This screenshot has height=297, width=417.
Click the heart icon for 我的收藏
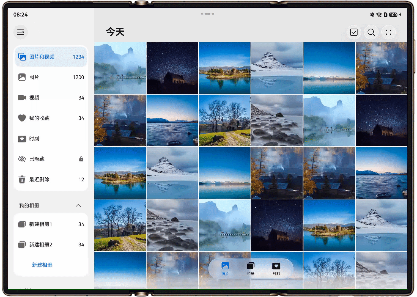click(x=22, y=118)
